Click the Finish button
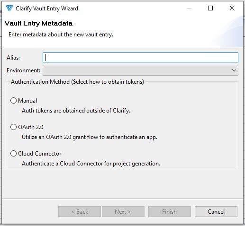The width and height of the screenshot is (245, 226). 170,212
